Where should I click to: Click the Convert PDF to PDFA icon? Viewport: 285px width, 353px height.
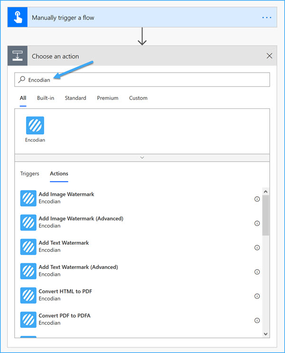28,320
